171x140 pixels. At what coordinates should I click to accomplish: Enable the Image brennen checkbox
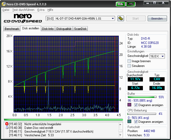pyautogui.click(x=129, y=61)
